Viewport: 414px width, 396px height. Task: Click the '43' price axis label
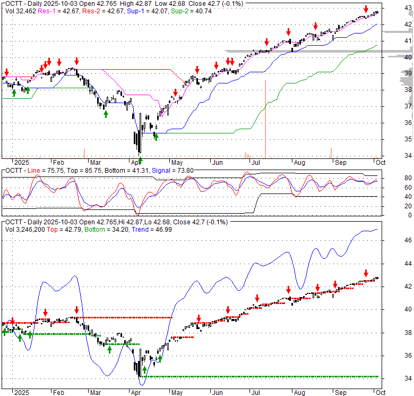408,8
